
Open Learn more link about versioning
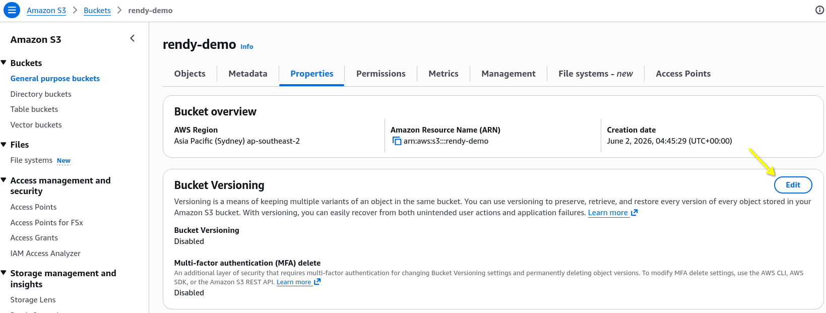[613, 213]
